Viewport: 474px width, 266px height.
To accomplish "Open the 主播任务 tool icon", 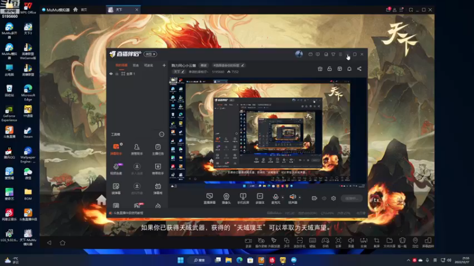I will click(x=158, y=150).
